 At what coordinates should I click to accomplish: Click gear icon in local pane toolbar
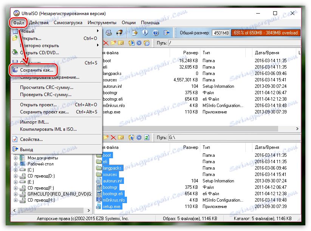(x=139, y=138)
